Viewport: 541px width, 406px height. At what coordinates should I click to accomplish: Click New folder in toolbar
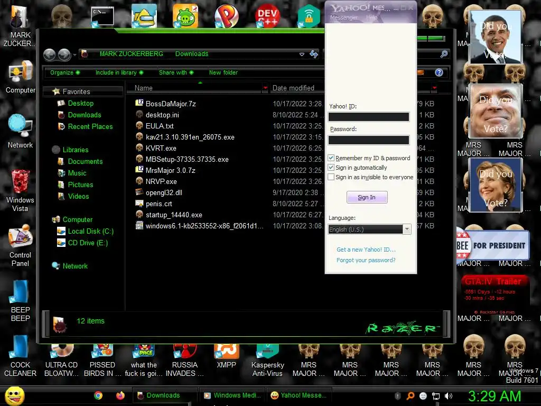pos(223,72)
